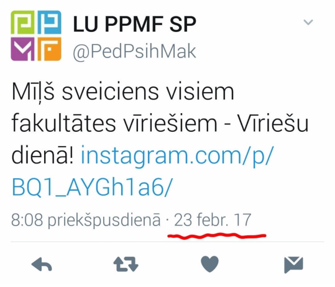Click the orange F tile of the logo

click(50, 49)
